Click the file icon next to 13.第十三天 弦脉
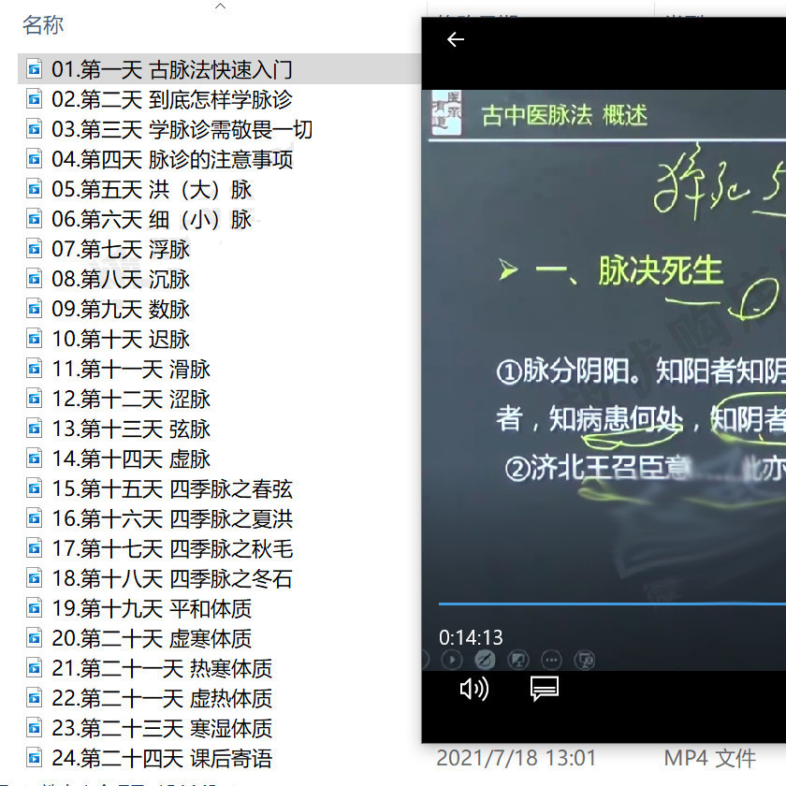Screen dimensions: 786x786 point(35,429)
